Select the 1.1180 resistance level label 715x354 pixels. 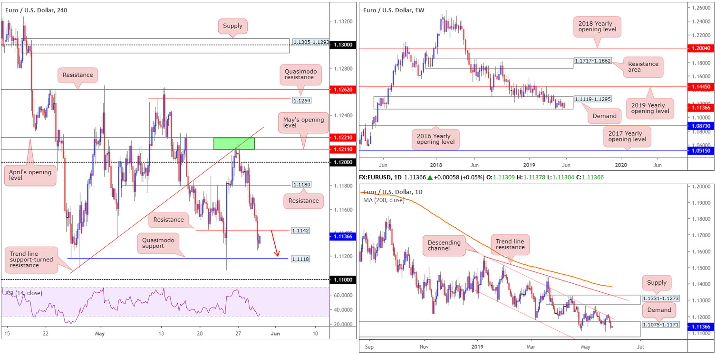point(301,184)
